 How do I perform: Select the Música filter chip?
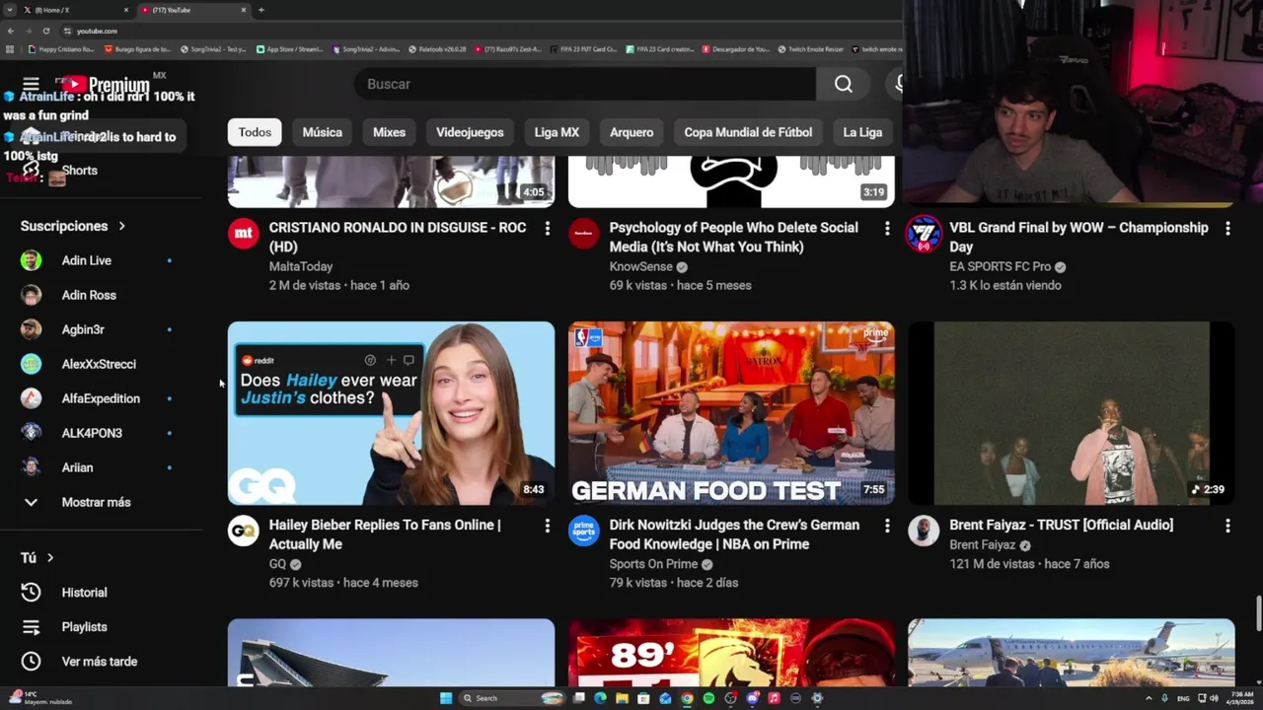323,132
